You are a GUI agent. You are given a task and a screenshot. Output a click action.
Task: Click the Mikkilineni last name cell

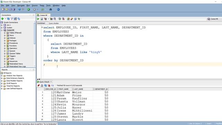pyautogui.click(x=82, y=111)
